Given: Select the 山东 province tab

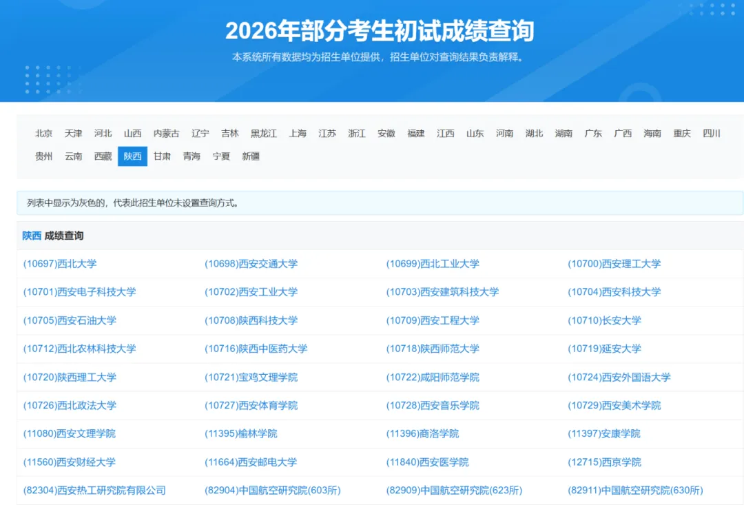Looking at the screenshot, I should 475,134.
